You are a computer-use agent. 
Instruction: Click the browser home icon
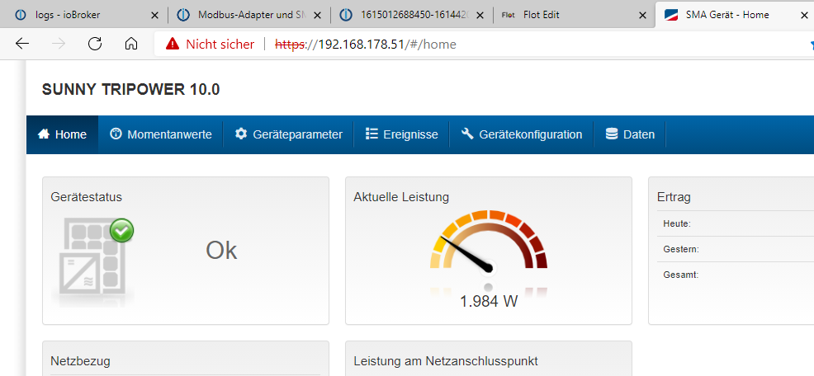click(x=131, y=44)
